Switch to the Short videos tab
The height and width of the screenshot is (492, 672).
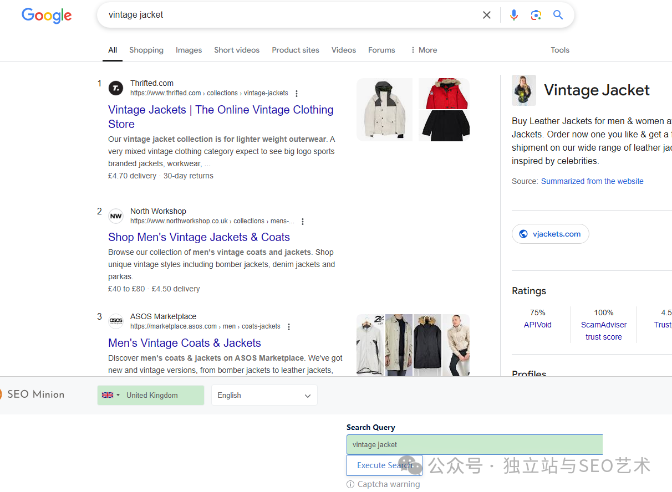click(237, 50)
